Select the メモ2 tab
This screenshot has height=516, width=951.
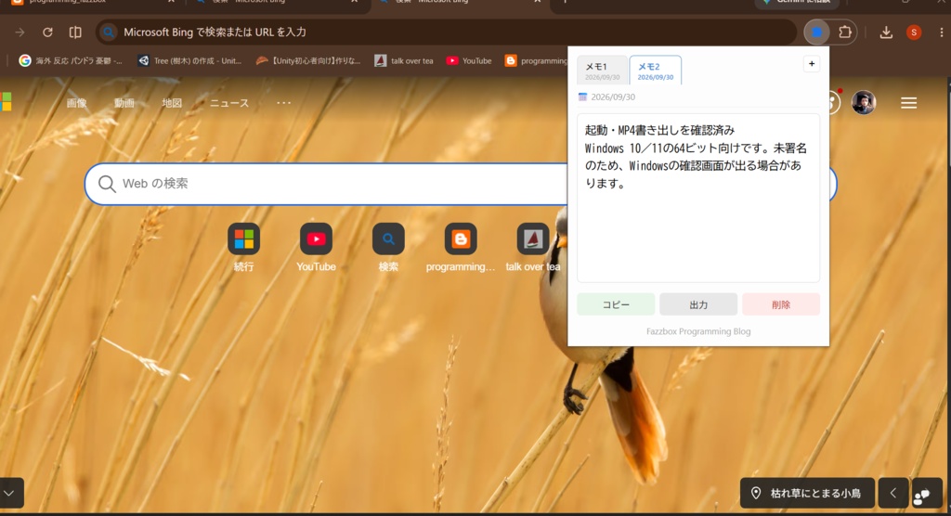coord(656,71)
